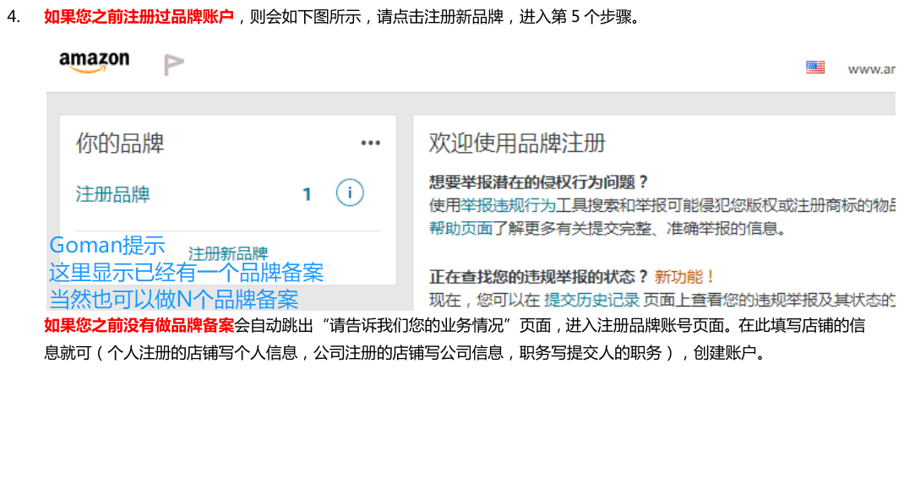Viewport: 904px width, 483px height.
Task: Open the 提交历史记录 link
Action: (x=591, y=300)
